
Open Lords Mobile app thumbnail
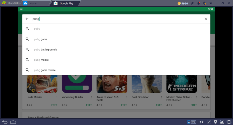coord(42,84)
